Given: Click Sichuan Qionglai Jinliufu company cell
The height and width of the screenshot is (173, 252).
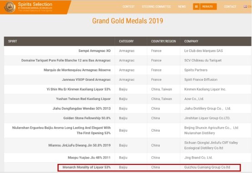Looking at the screenshot, I should coord(211,145).
